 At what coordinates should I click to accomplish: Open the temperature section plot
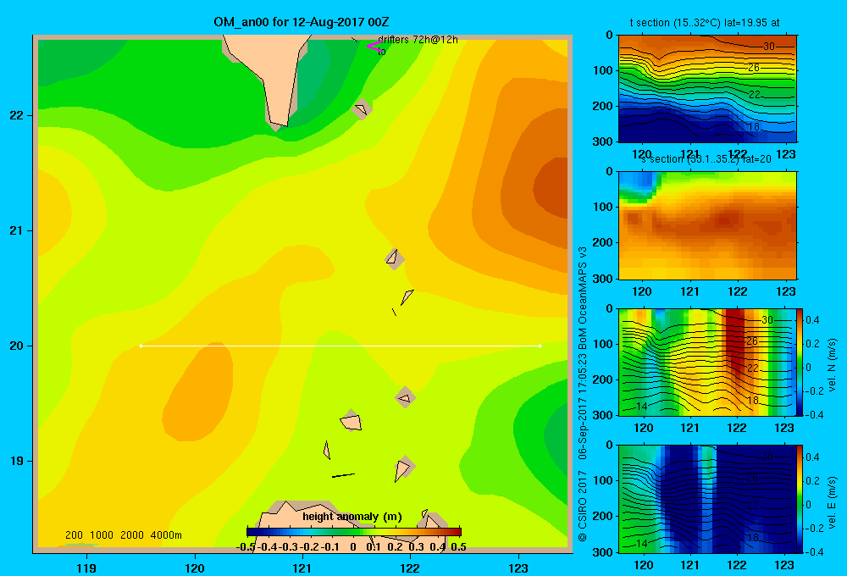[707, 89]
